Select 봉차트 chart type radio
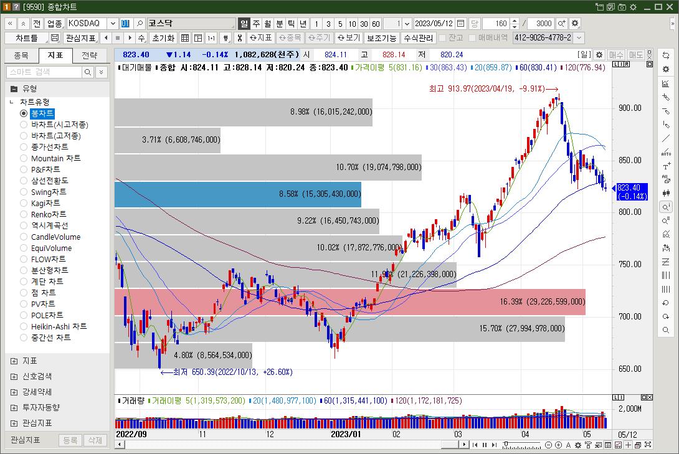This screenshot has height=454, width=679. tap(24, 113)
